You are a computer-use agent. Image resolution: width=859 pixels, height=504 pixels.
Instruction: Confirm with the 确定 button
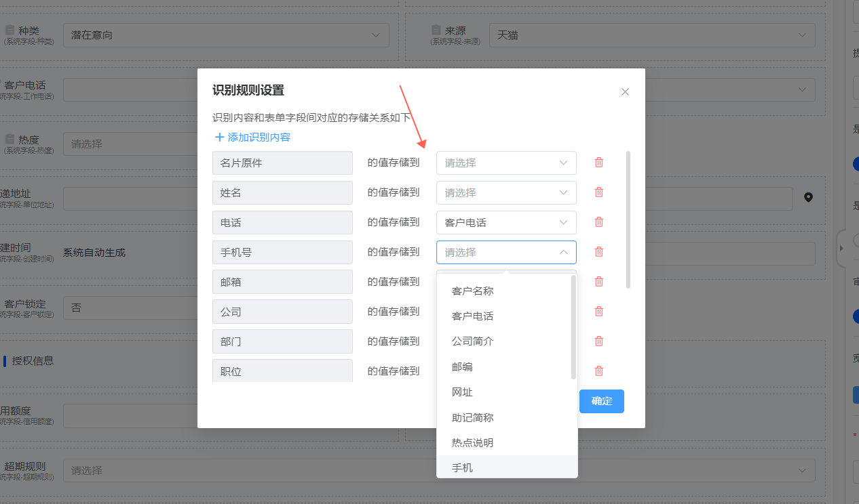click(602, 401)
